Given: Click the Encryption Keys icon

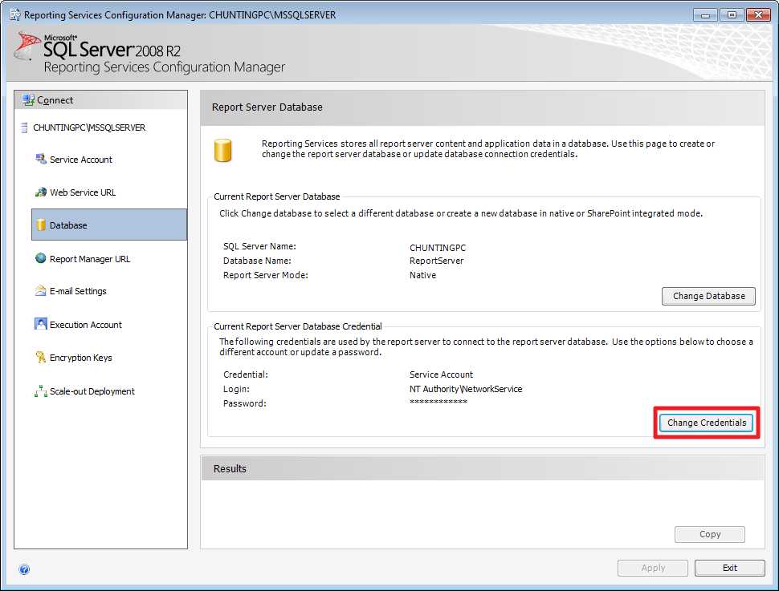Looking at the screenshot, I should 41,358.
